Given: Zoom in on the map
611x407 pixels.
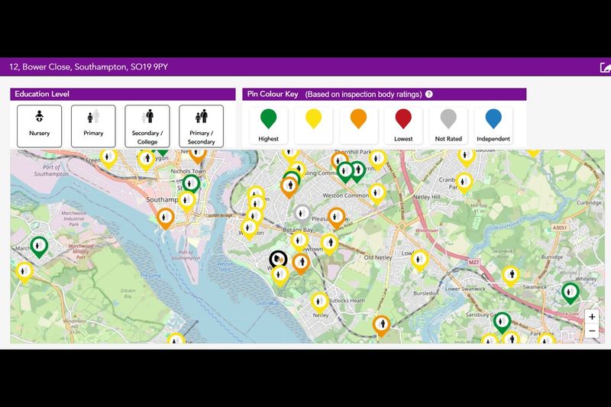Looking at the screenshot, I should (592, 317).
